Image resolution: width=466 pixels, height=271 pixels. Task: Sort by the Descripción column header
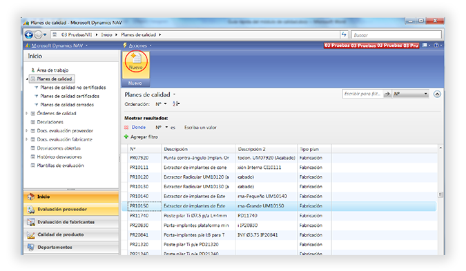click(x=198, y=149)
